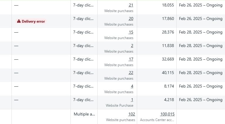Open the 20 website purchases result link
This screenshot has width=225, height=124.
pyautogui.click(x=131, y=19)
